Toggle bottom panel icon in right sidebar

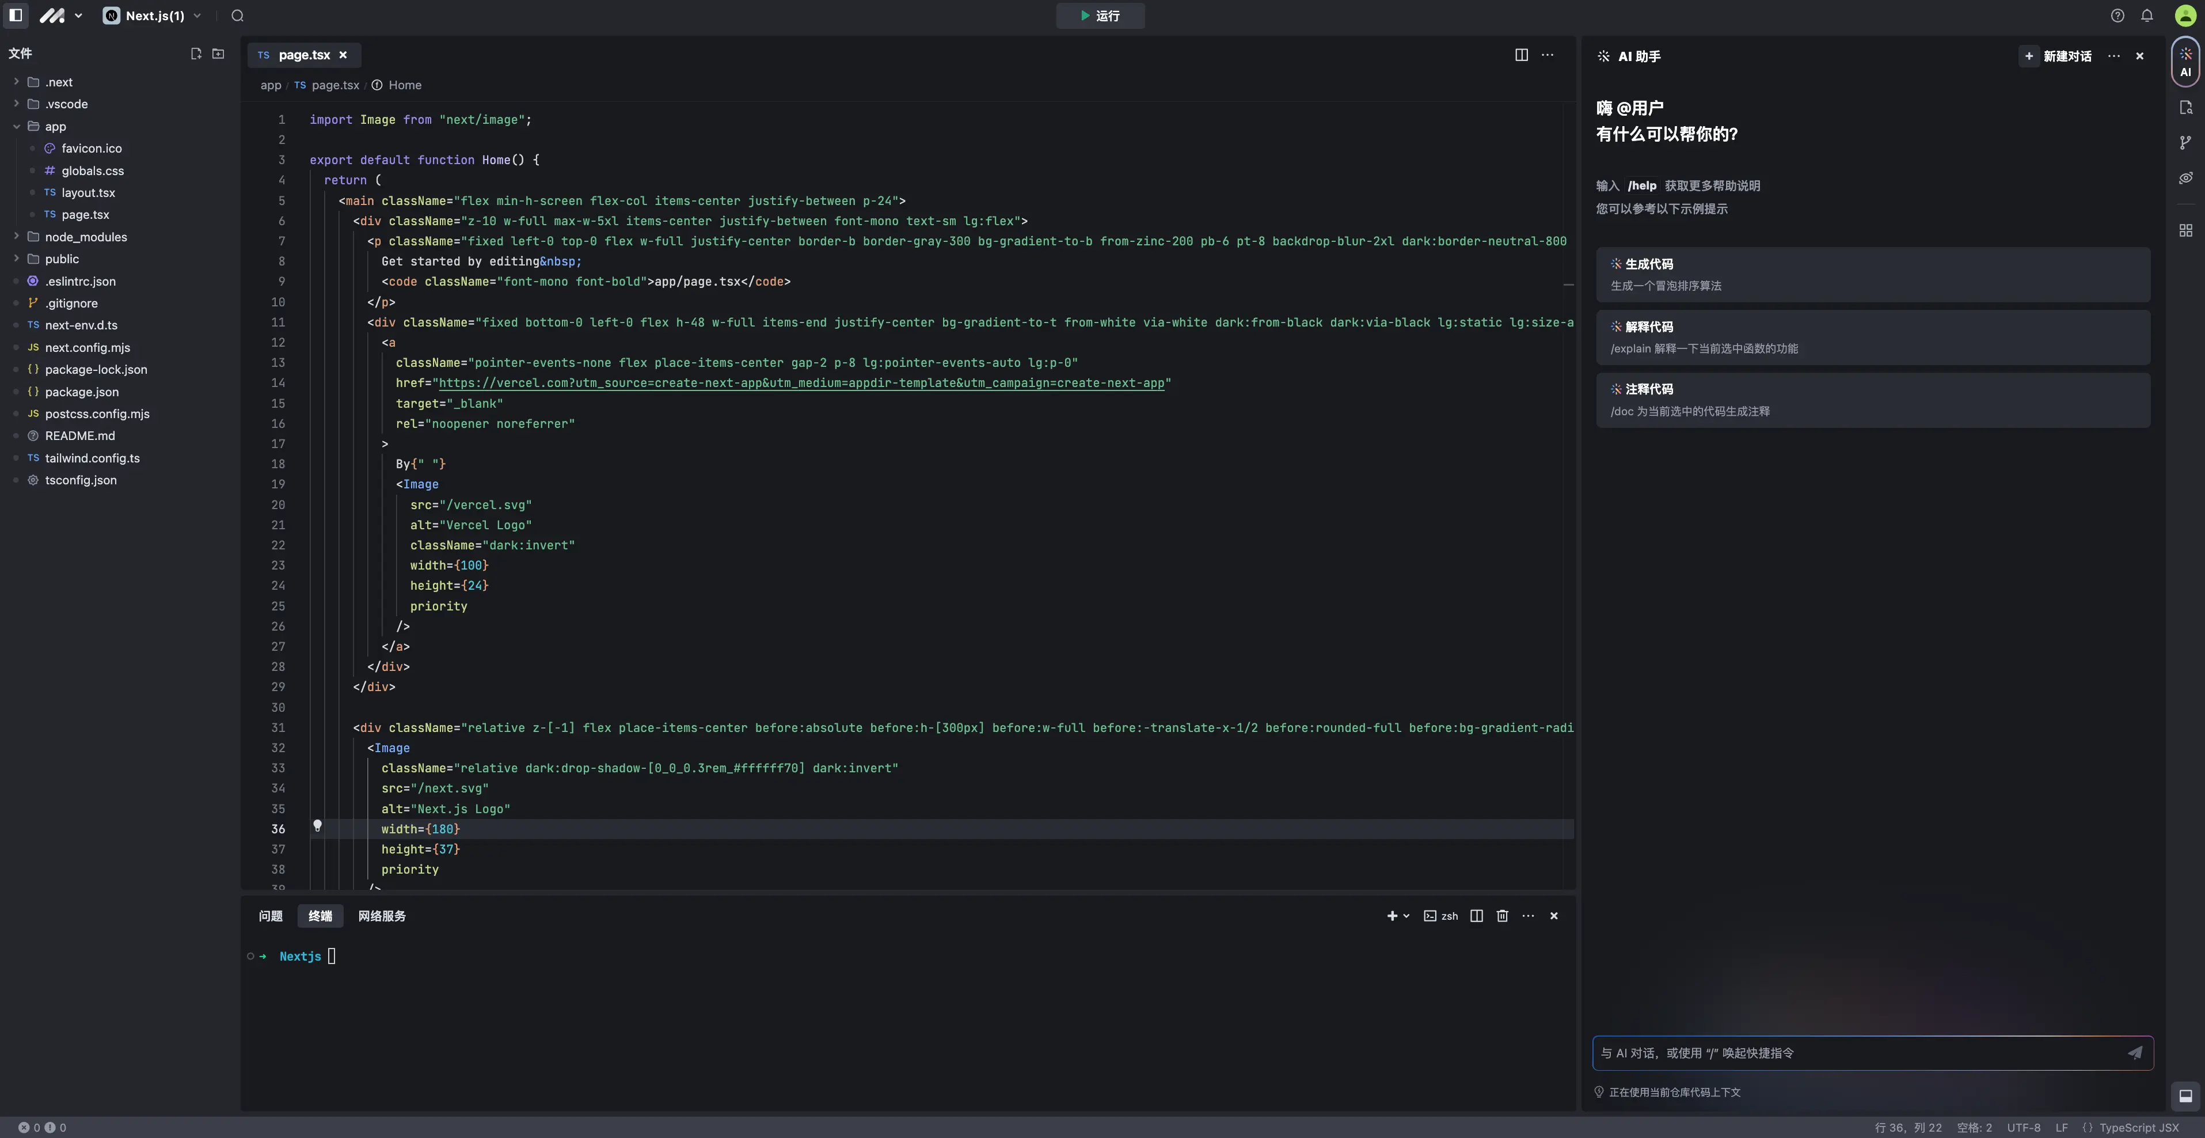[x=2185, y=1096]
